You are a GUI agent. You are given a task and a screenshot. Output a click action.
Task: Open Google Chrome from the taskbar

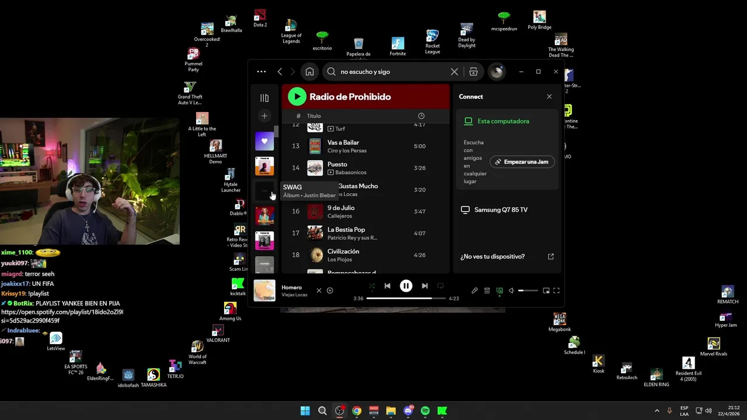[357, 411]
